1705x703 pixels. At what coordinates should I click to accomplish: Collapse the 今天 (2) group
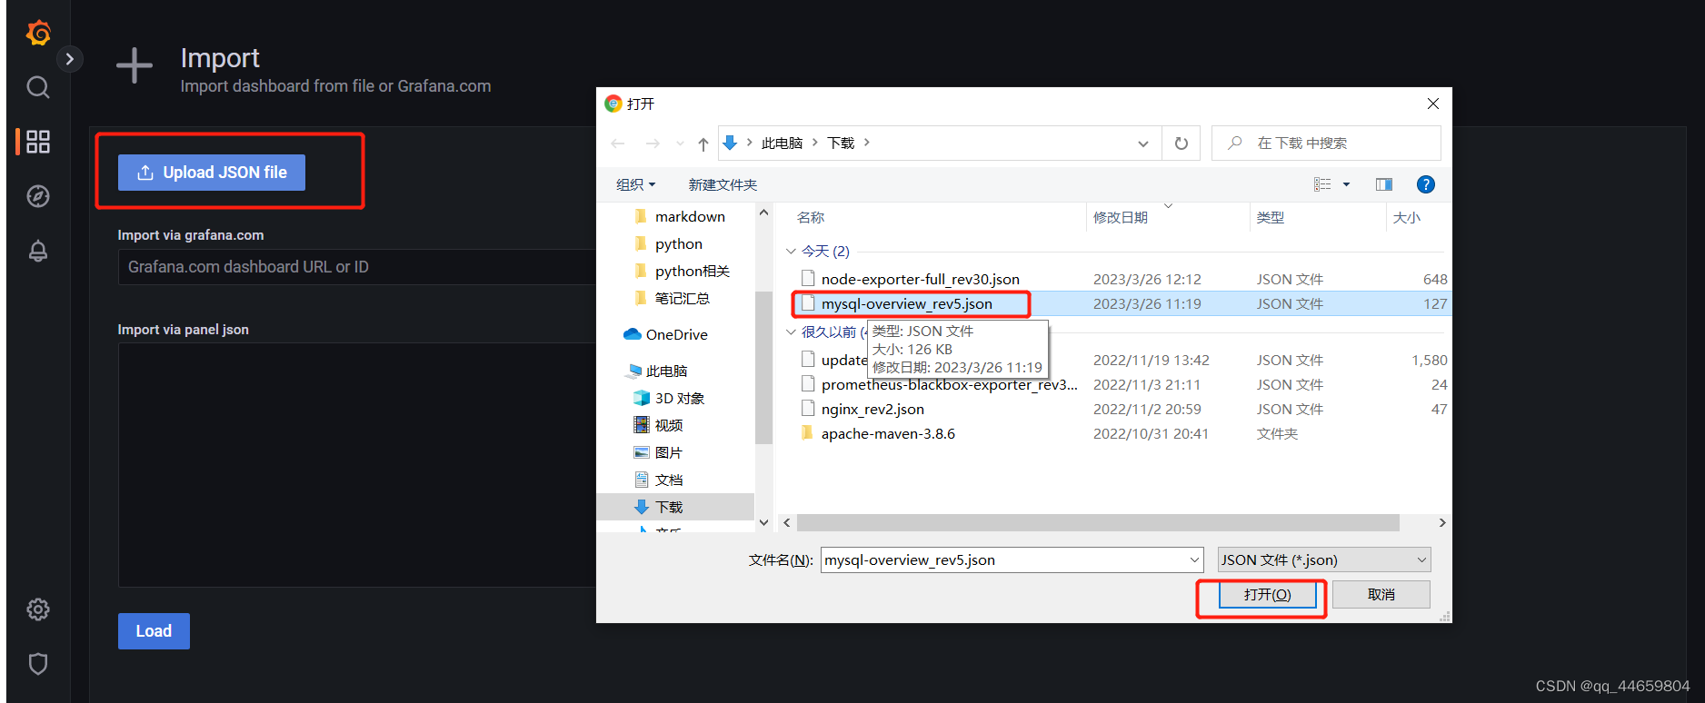pos(791,252)
